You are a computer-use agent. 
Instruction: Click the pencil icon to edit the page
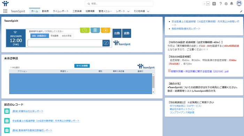241,12
